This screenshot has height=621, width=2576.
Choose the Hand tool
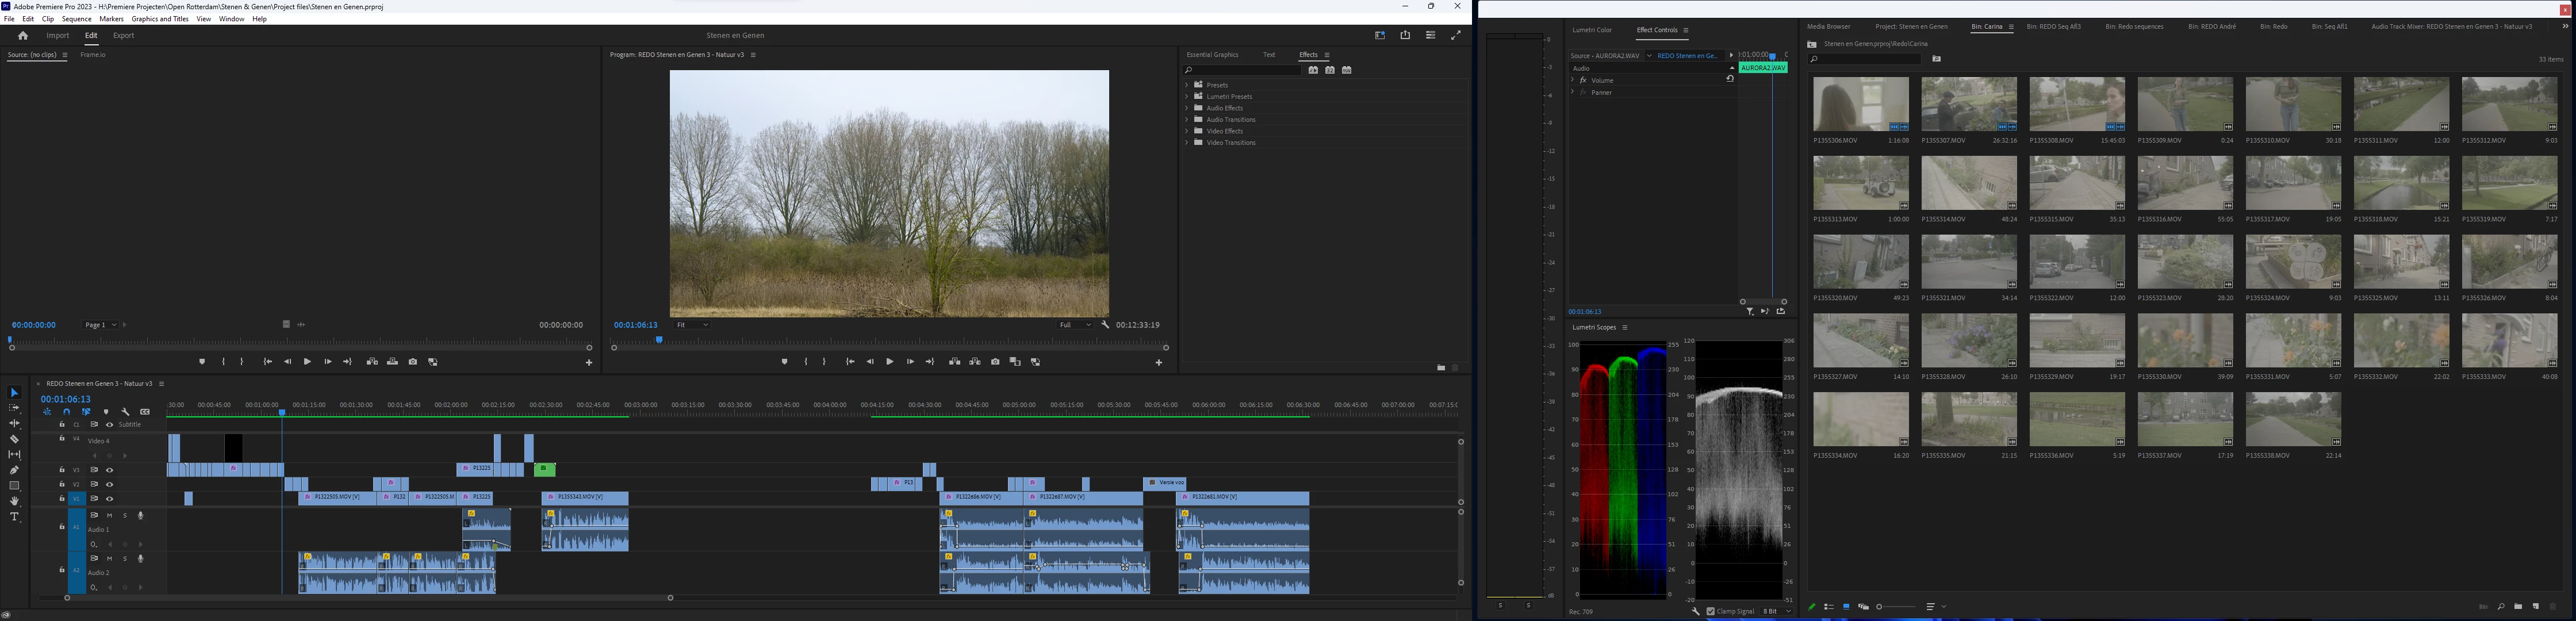14,501
